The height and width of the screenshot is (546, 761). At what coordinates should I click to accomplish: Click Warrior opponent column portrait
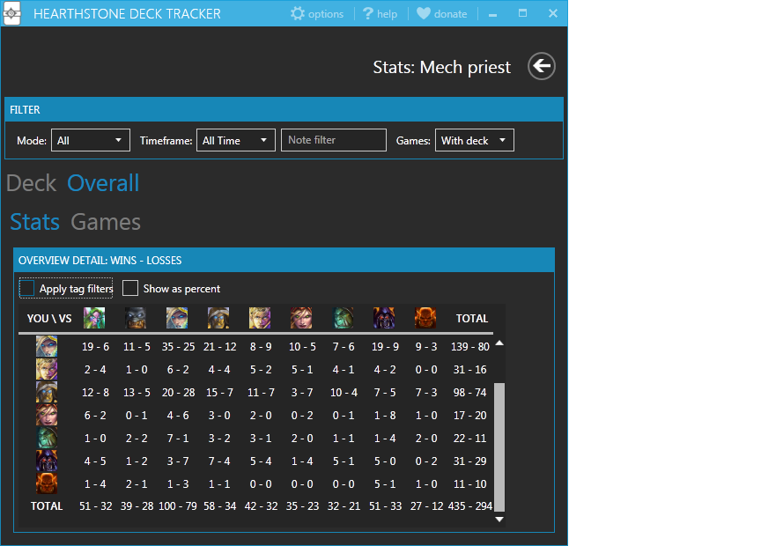[425, 318]
